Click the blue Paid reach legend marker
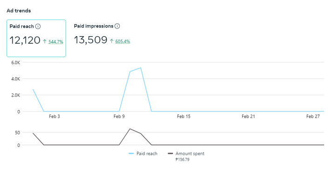Viewport: 333px width, 171px height. (x=131, y=153)
